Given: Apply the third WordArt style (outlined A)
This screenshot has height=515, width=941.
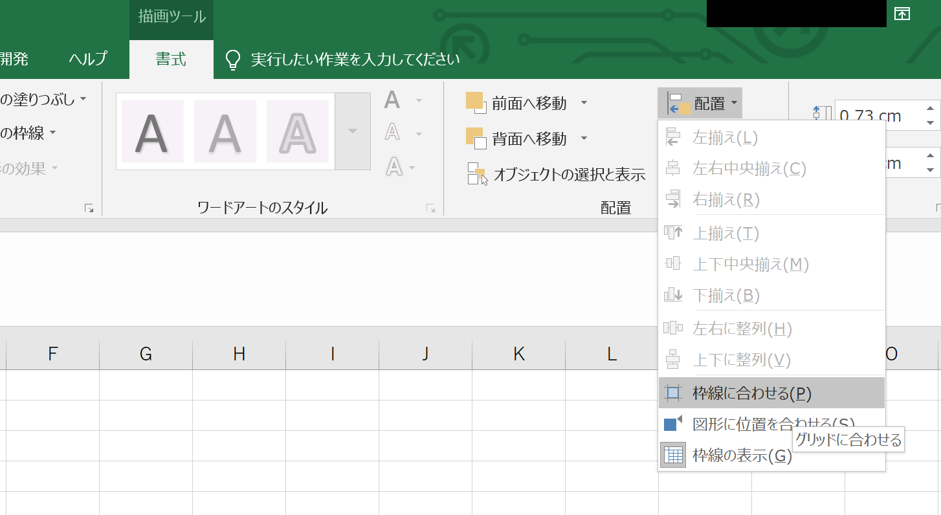Looking at the screenshot, I should coord(298,131).
